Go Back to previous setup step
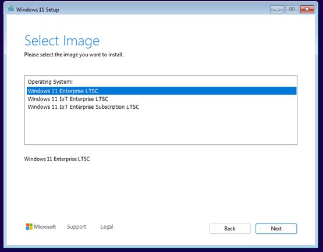The width and height of the screenshot is (323, 252). click(230, 229)
